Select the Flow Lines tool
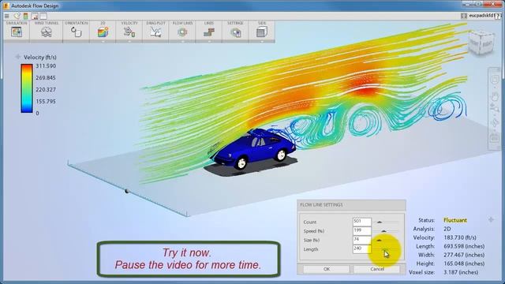 [x=182, y=32]
